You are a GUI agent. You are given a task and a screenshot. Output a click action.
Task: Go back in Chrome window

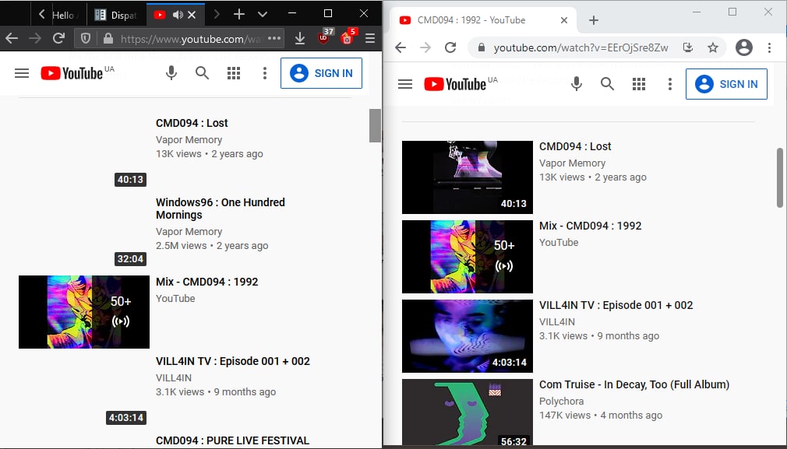(401, 47)
